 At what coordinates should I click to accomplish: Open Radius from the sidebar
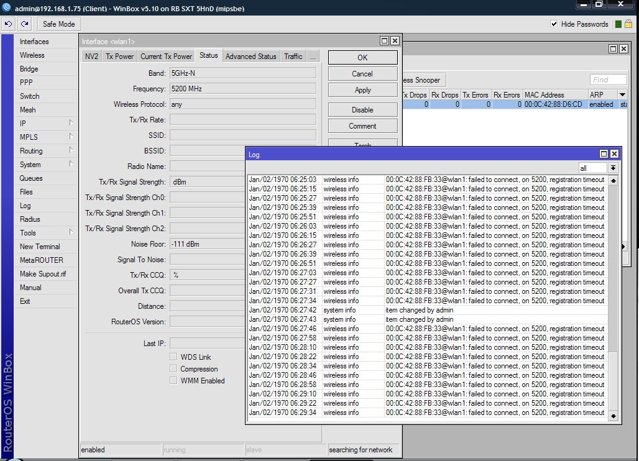[45, 219]
